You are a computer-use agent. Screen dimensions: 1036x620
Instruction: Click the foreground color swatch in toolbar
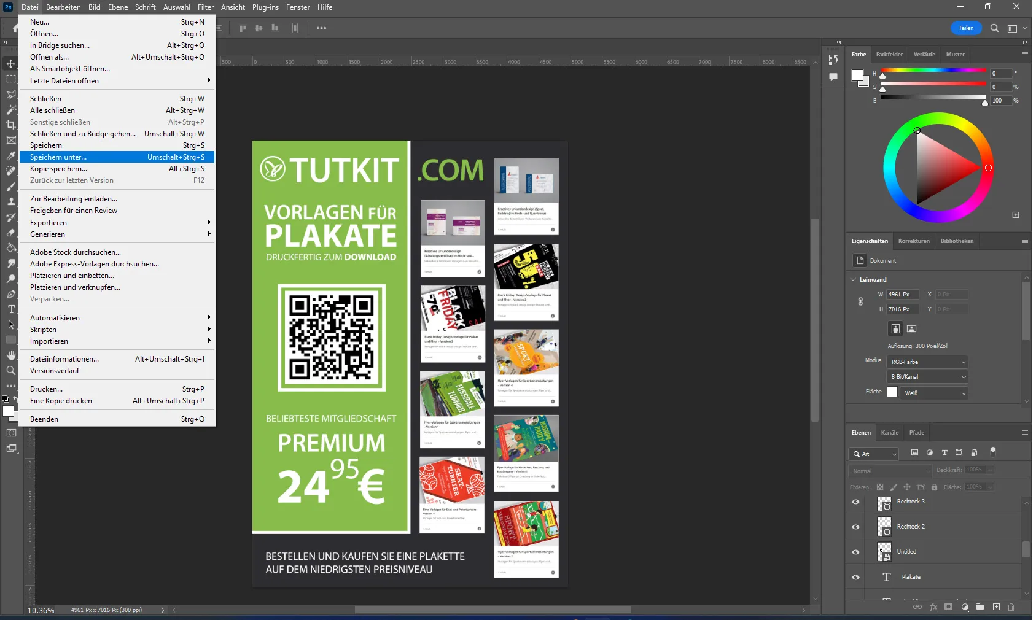(8, 411)
